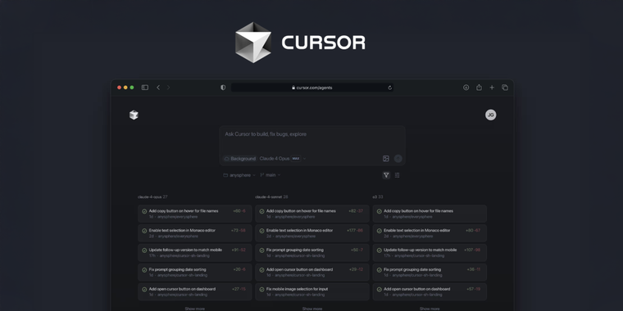This screenshot has height=311, width=623.
Task: Open the view settings sliders icon
Action: [x=398, y=175]
